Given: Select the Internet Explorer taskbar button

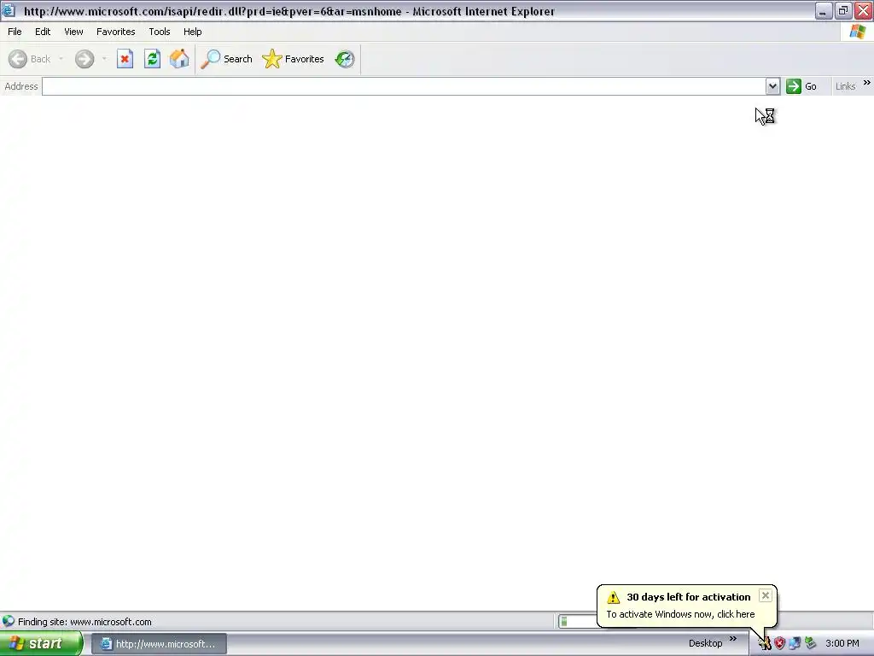Looking at the screenshot, I should [159, 644].
